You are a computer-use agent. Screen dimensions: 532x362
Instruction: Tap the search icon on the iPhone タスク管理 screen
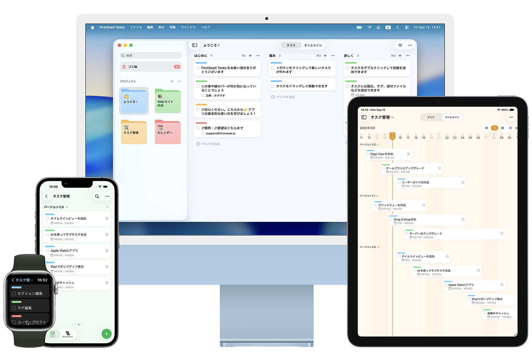[97, 196]
